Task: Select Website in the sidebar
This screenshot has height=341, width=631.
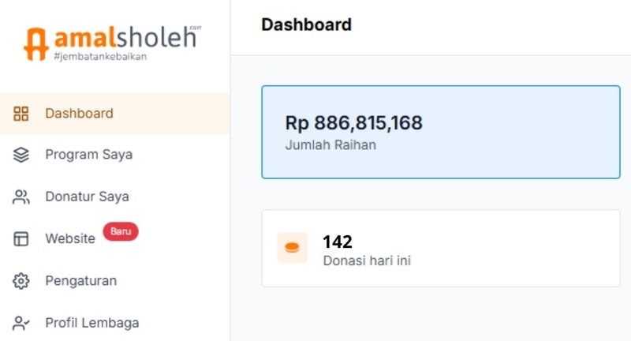Action: click(x=69, y=238)
